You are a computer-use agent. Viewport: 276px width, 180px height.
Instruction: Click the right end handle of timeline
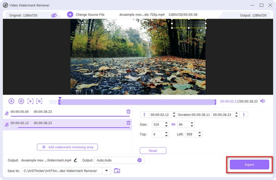tap(215, 102)
